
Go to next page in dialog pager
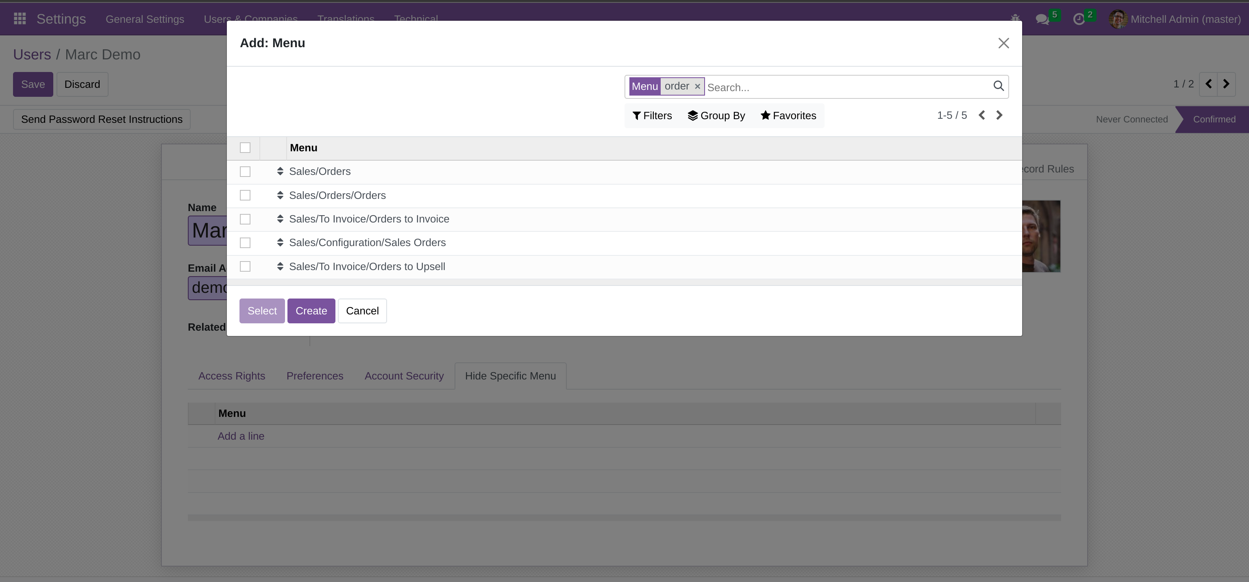coord(999,116)
